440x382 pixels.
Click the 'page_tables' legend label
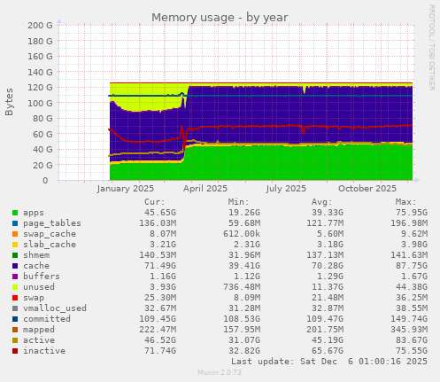click(52, 223)
